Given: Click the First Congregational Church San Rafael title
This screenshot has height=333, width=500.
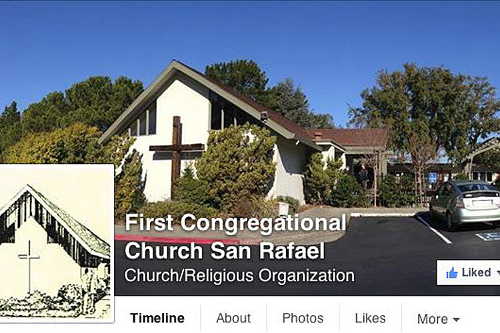Looking at the screenshot, I should pos(235,236).
